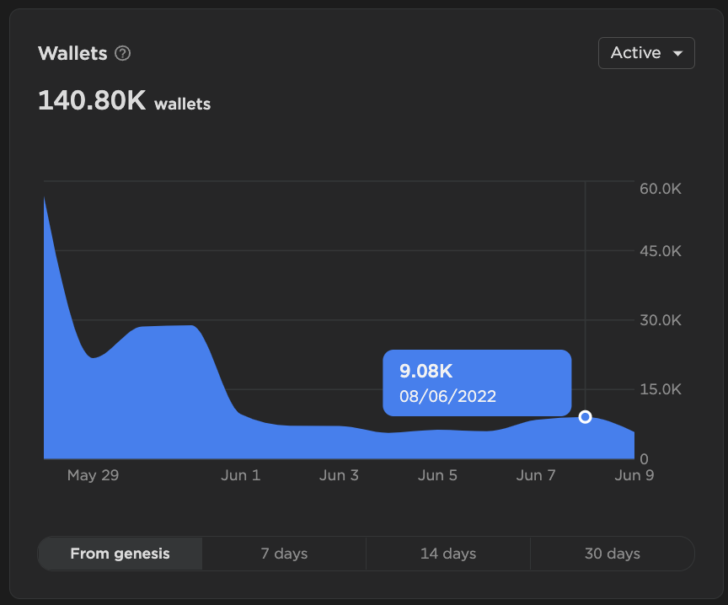Click the Jun 1 axis label
Viewport: 728px width, 605px height.
point(240,475)
